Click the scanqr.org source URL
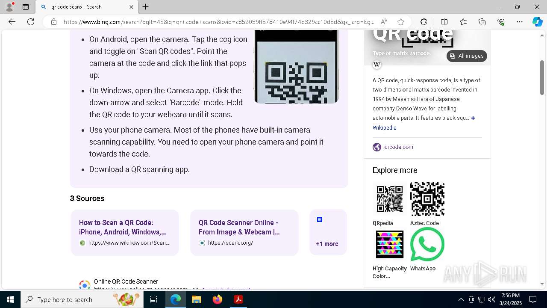 click(230, 243)
